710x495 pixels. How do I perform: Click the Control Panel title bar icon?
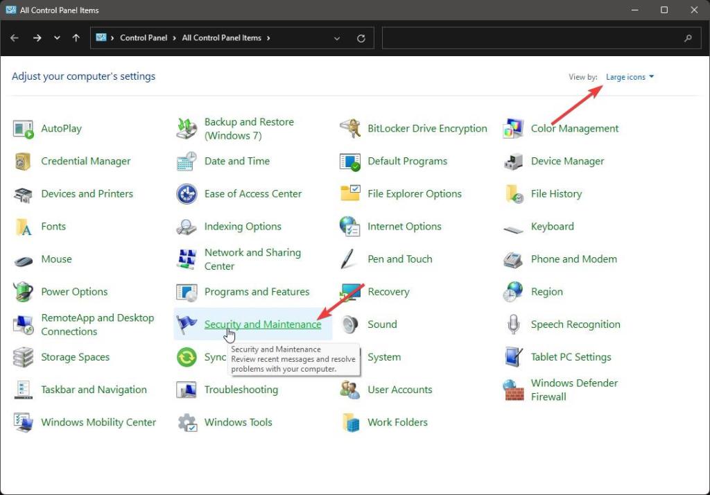pos(11,10)
